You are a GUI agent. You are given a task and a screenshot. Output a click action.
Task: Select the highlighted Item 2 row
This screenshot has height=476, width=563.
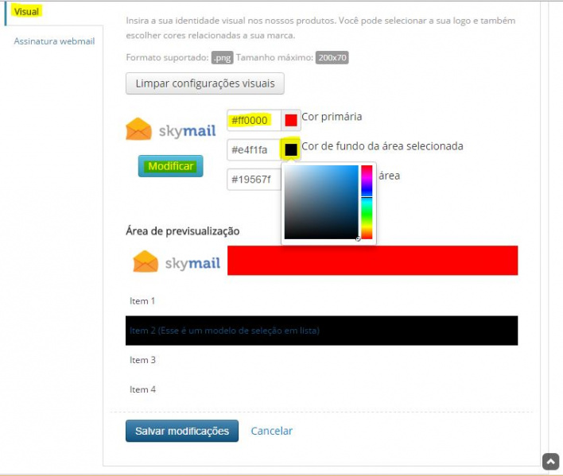click(321, 331)
